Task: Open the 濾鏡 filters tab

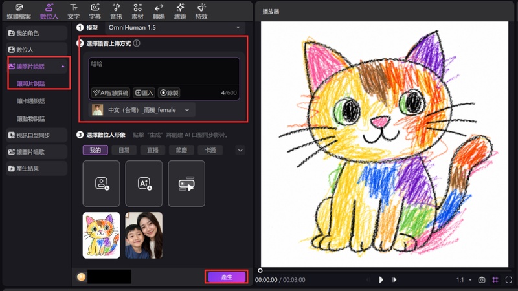Action: coord(180,12)
